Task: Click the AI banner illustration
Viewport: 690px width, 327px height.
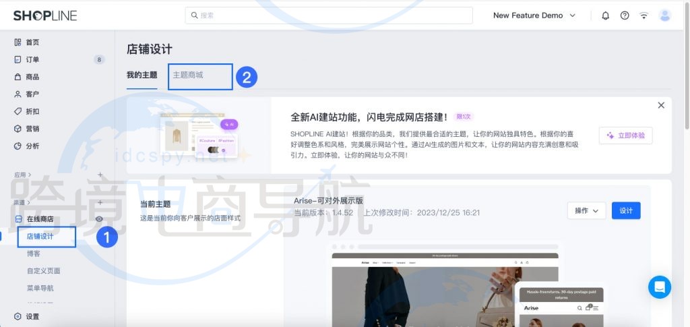Action: tap(199, 137)
